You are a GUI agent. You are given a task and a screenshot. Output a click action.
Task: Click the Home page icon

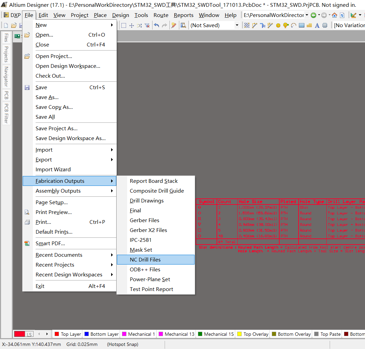point(334,15)
